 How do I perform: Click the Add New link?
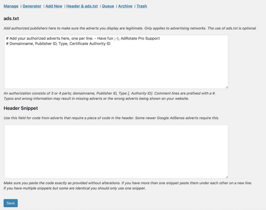tap(54, 6)
